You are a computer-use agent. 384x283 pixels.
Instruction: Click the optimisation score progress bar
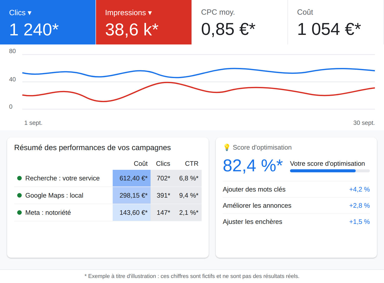tap(330, 171)
